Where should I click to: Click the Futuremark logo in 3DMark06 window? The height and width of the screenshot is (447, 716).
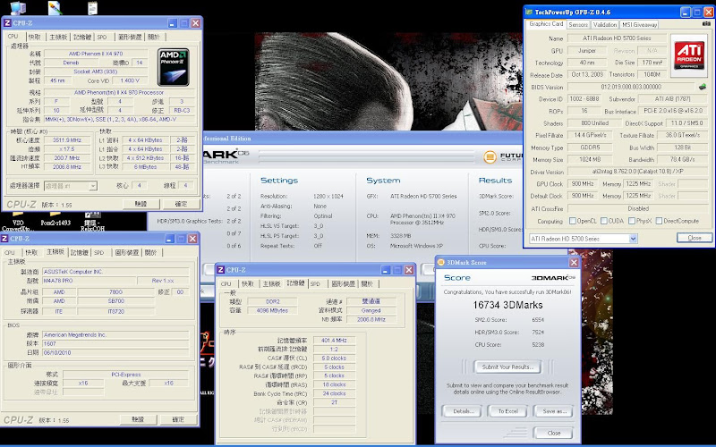tap(490, 157)
